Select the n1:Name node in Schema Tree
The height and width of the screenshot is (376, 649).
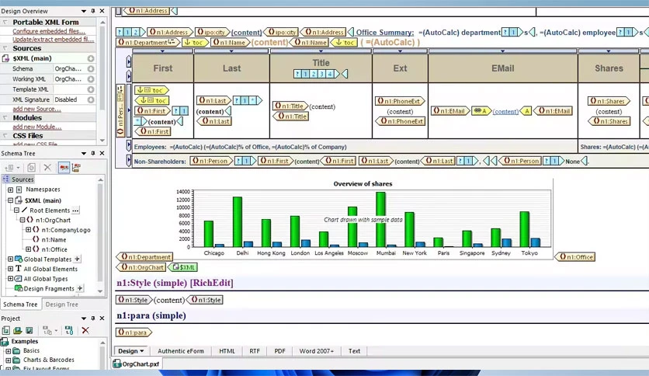click(54, 239)
